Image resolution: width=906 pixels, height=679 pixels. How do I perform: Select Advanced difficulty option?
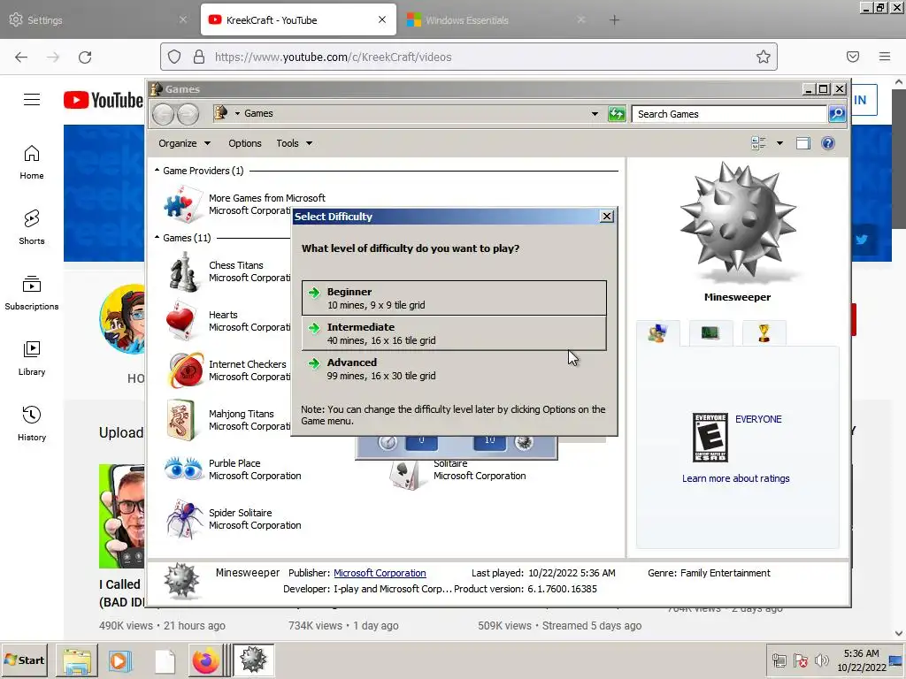(454, 369)
